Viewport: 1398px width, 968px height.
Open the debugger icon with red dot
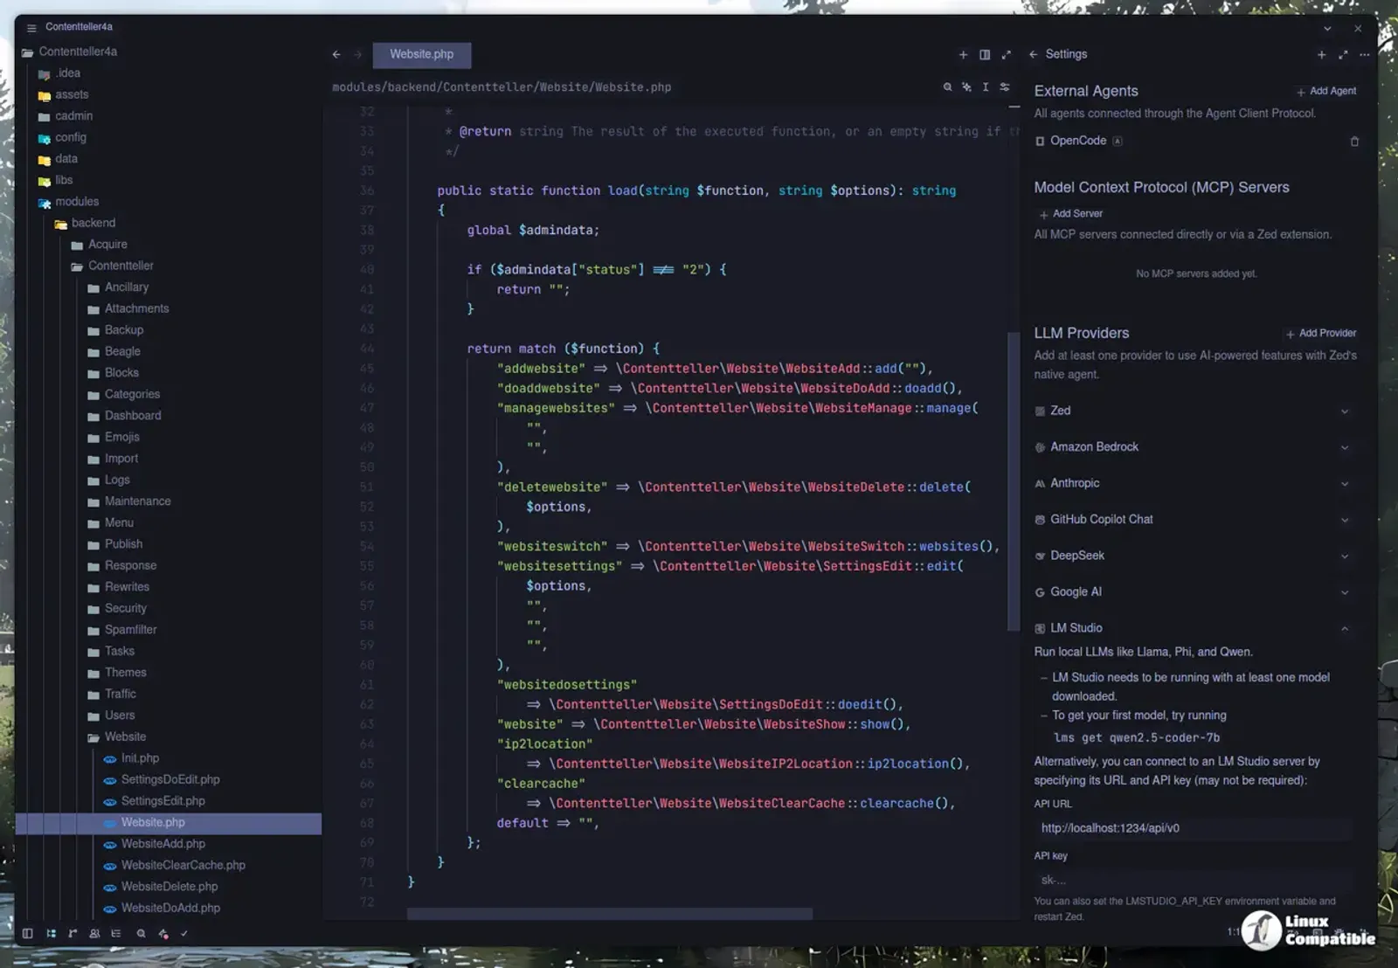point(163,933)
